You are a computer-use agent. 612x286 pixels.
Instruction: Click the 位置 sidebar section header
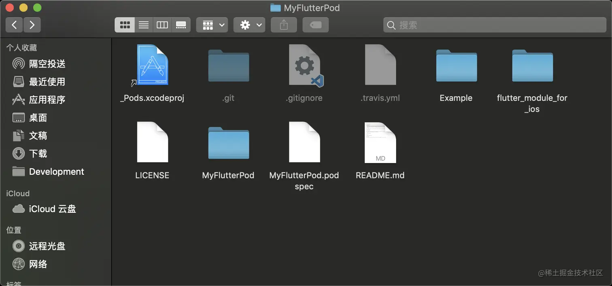coord(14,230)
